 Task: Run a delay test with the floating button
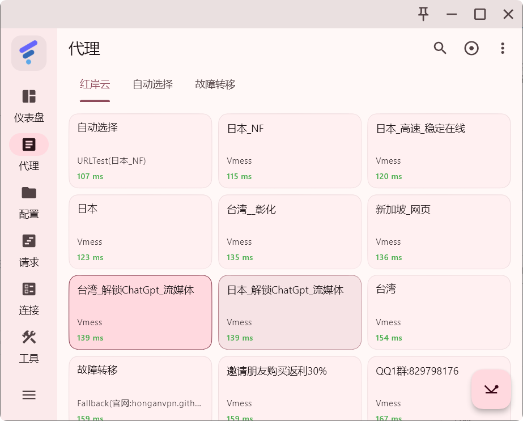click(490, 389)
